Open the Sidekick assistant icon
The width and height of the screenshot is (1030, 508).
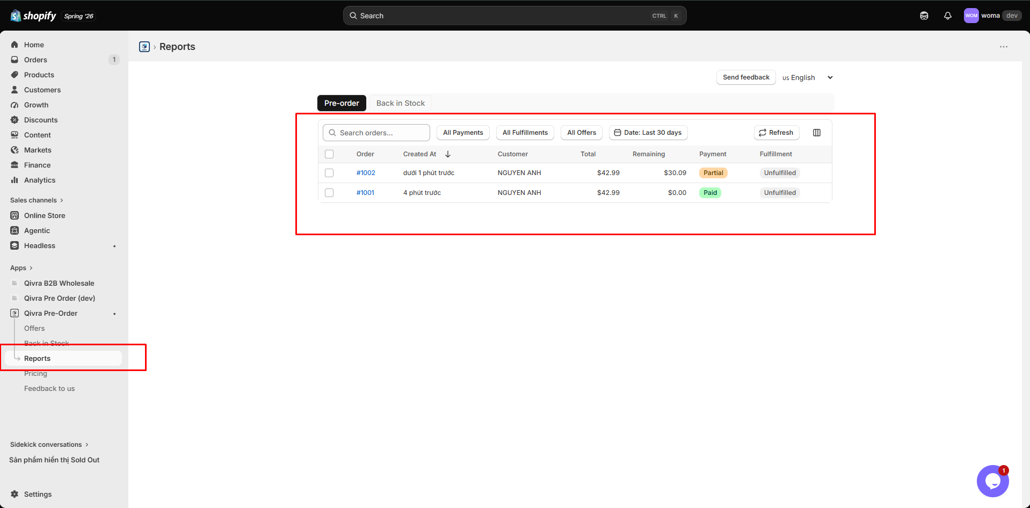924,16
